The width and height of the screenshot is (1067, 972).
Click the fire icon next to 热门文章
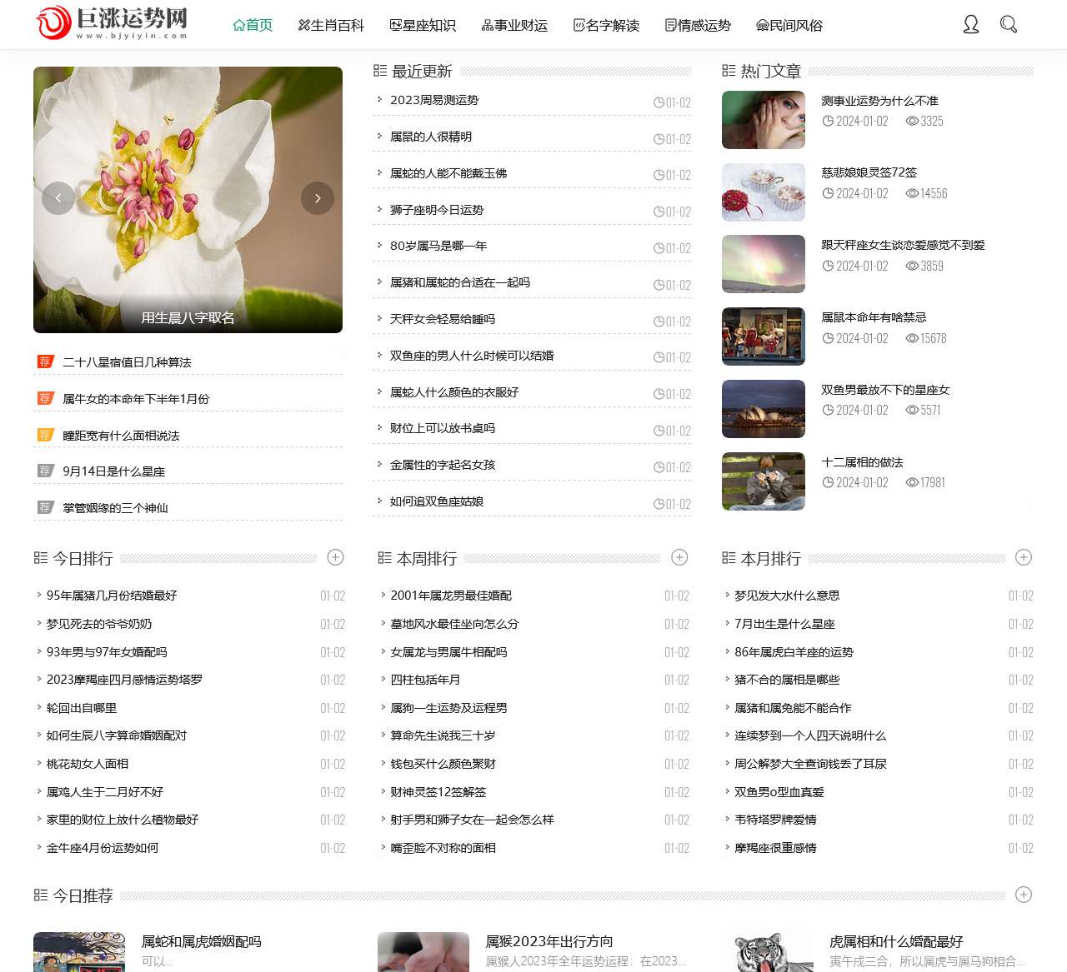pos(726,72)
